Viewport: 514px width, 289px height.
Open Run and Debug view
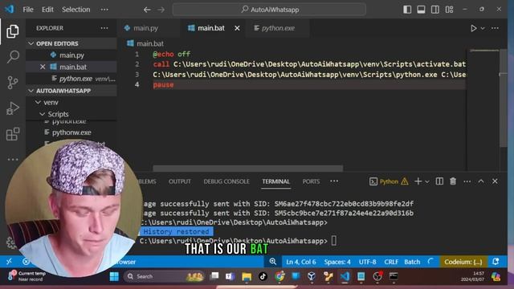click(13, 108)
